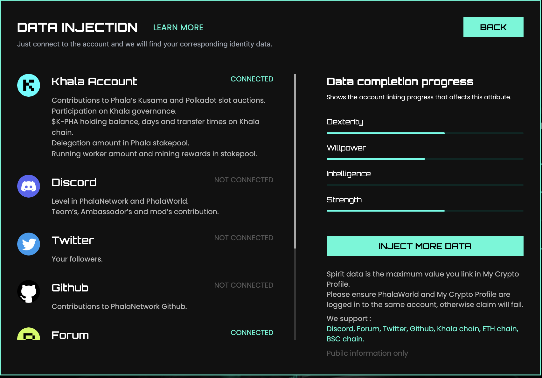Click the Data completion progress heading
The width and height of the screenshot is (542, 378).
tap(400, 82)
